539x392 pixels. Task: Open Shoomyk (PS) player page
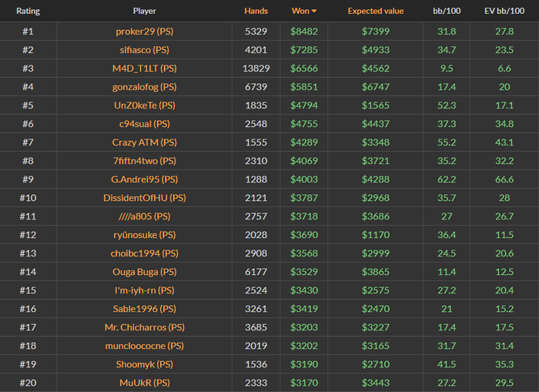point(144,364)
